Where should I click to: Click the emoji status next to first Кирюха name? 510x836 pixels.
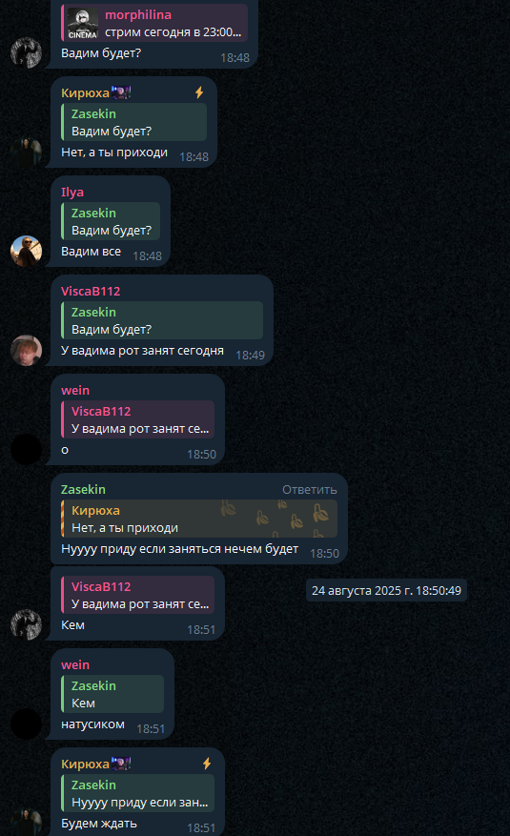pyautogui.click(x=121, y=92)
